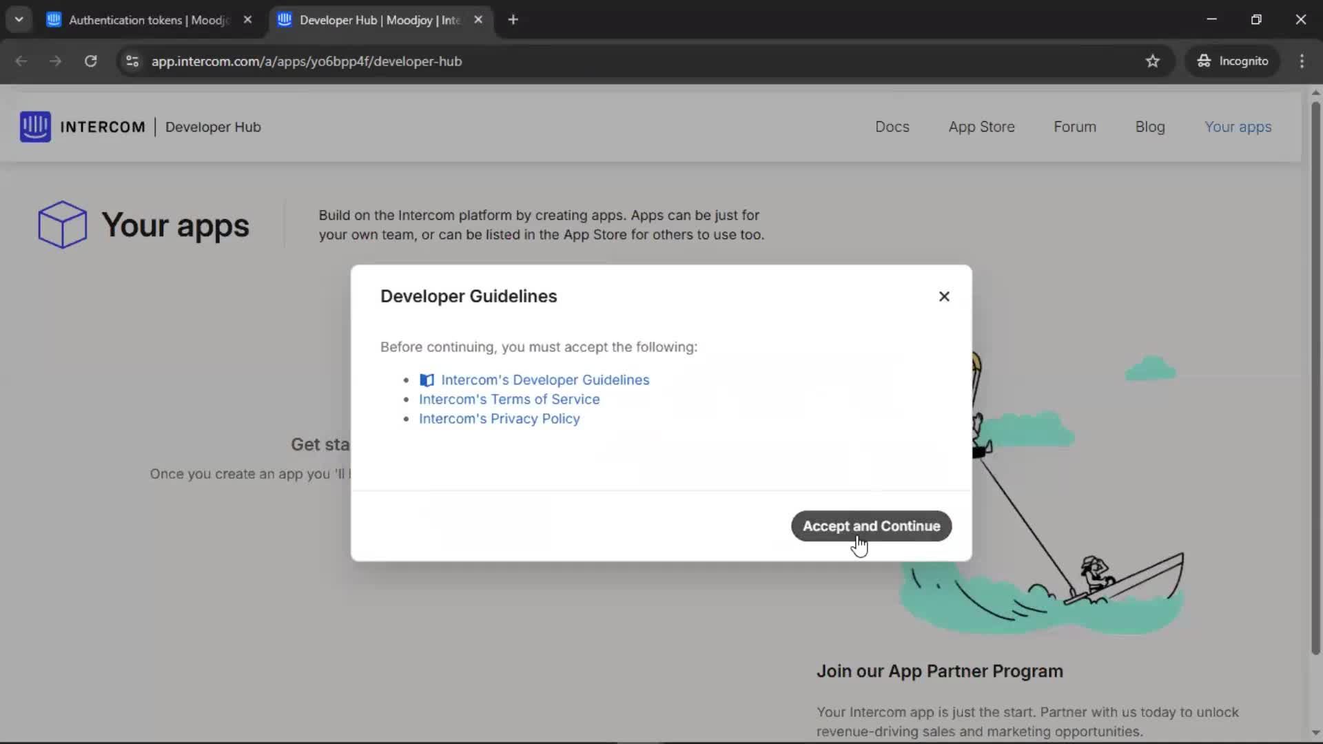Open the Incognito indicator
Image resolution: width=1323 pixels, height=744 pixels.
[x=1232, y=61]
